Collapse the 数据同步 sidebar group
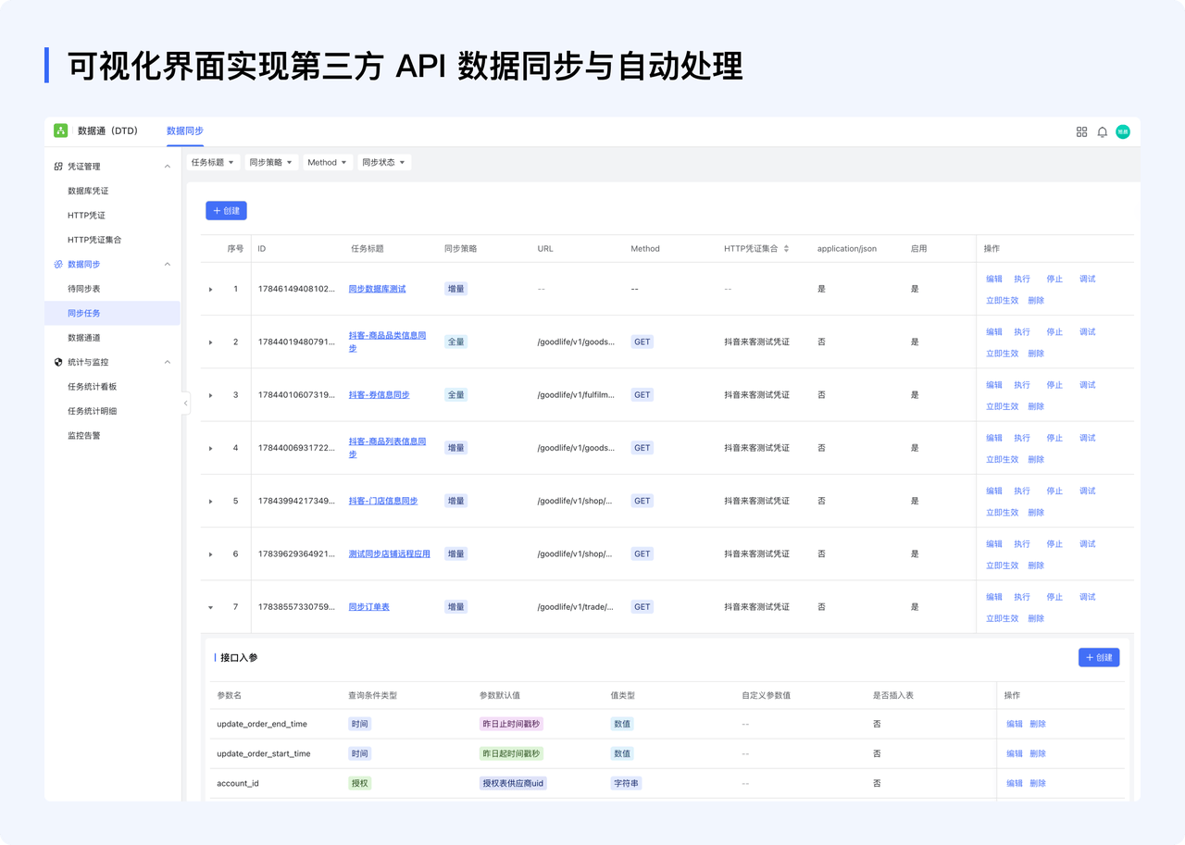This screenshot has width=1185, height=845. coord(168,265)
